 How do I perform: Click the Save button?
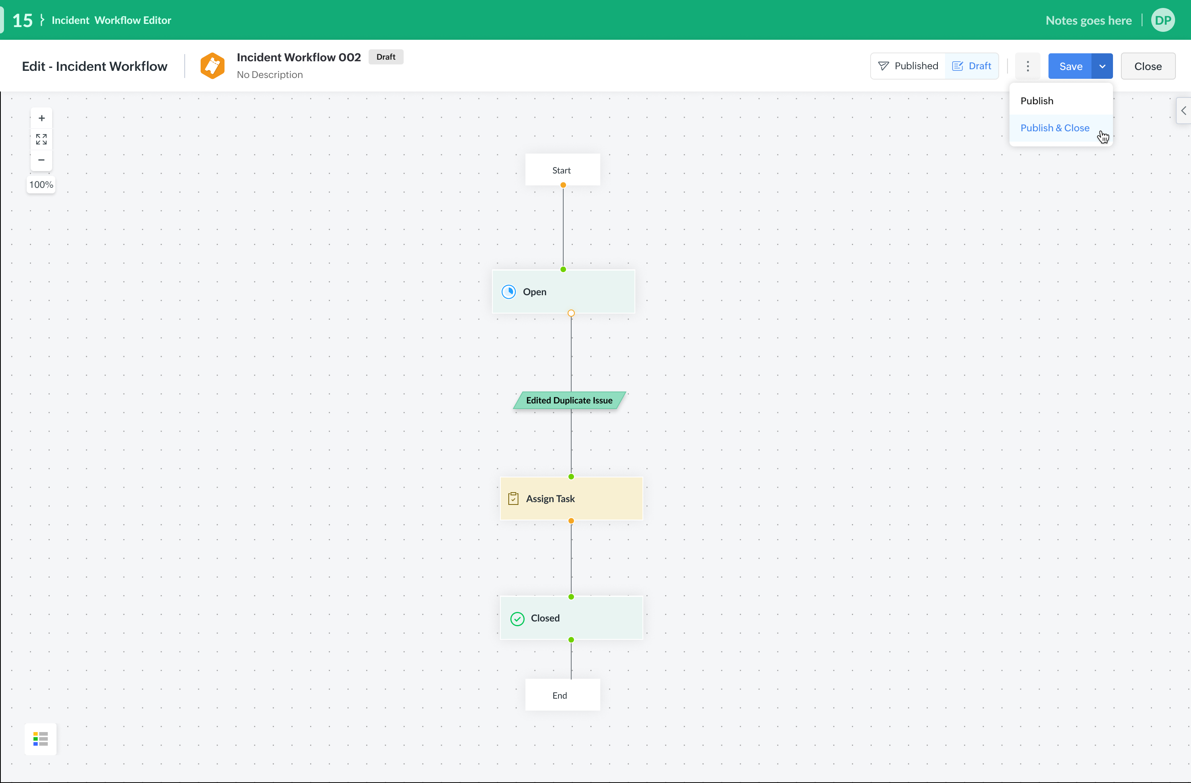point(1070,66)
